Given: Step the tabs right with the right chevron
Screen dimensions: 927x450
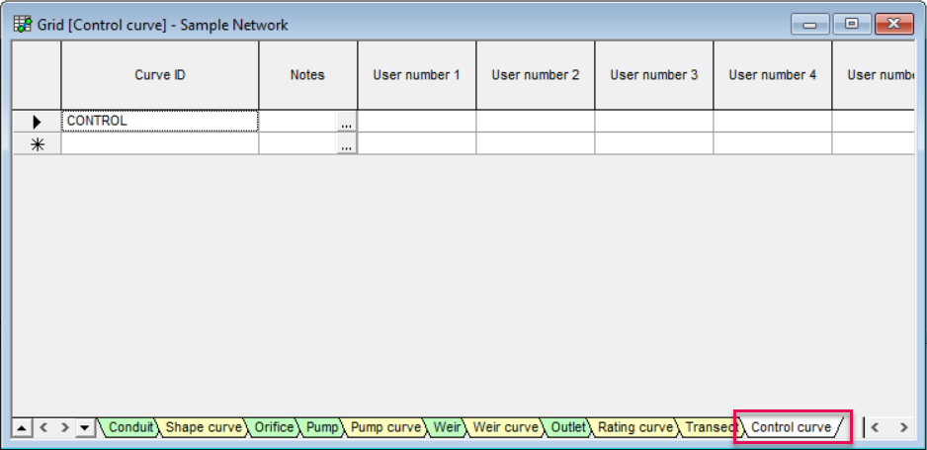Looking at the screenshot, I should 64,427.
